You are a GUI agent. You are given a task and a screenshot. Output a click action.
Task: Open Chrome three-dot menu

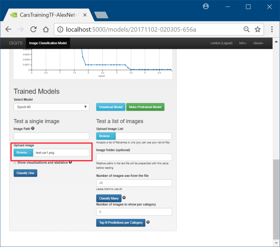272,29
